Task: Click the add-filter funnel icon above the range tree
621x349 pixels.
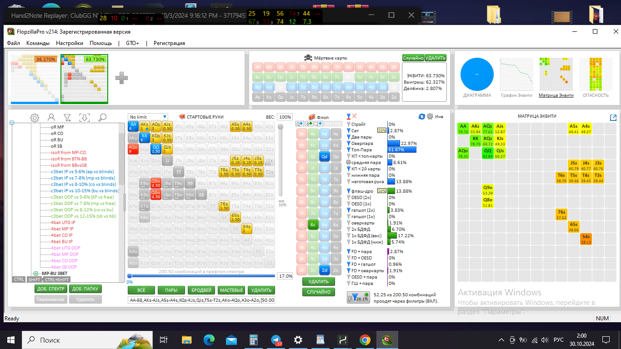Action: pos(67,118)
